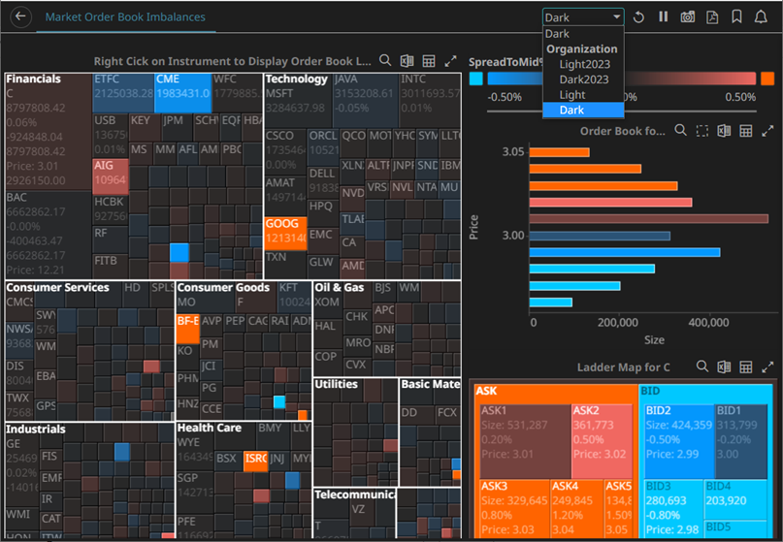Pause real-time updates
This screenshot has width=783, height=542.
tap(663, 17)
